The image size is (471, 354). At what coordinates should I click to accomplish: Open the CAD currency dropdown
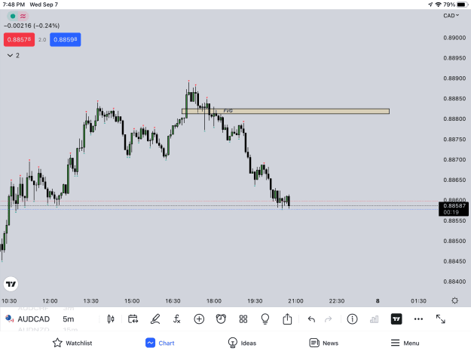451,16
